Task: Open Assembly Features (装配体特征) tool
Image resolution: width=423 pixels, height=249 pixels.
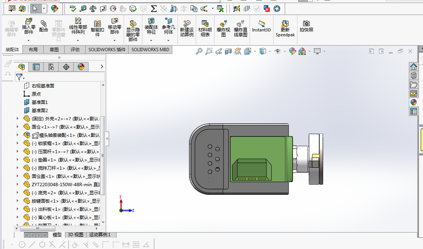Action: 151,26
